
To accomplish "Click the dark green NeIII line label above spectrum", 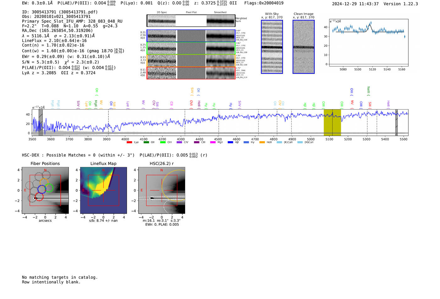I will click(x=368, y=91).
